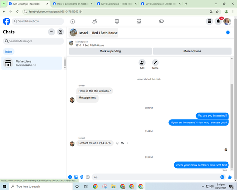
Task: Bookmark this page with the star icon
Action: [217, 12]
